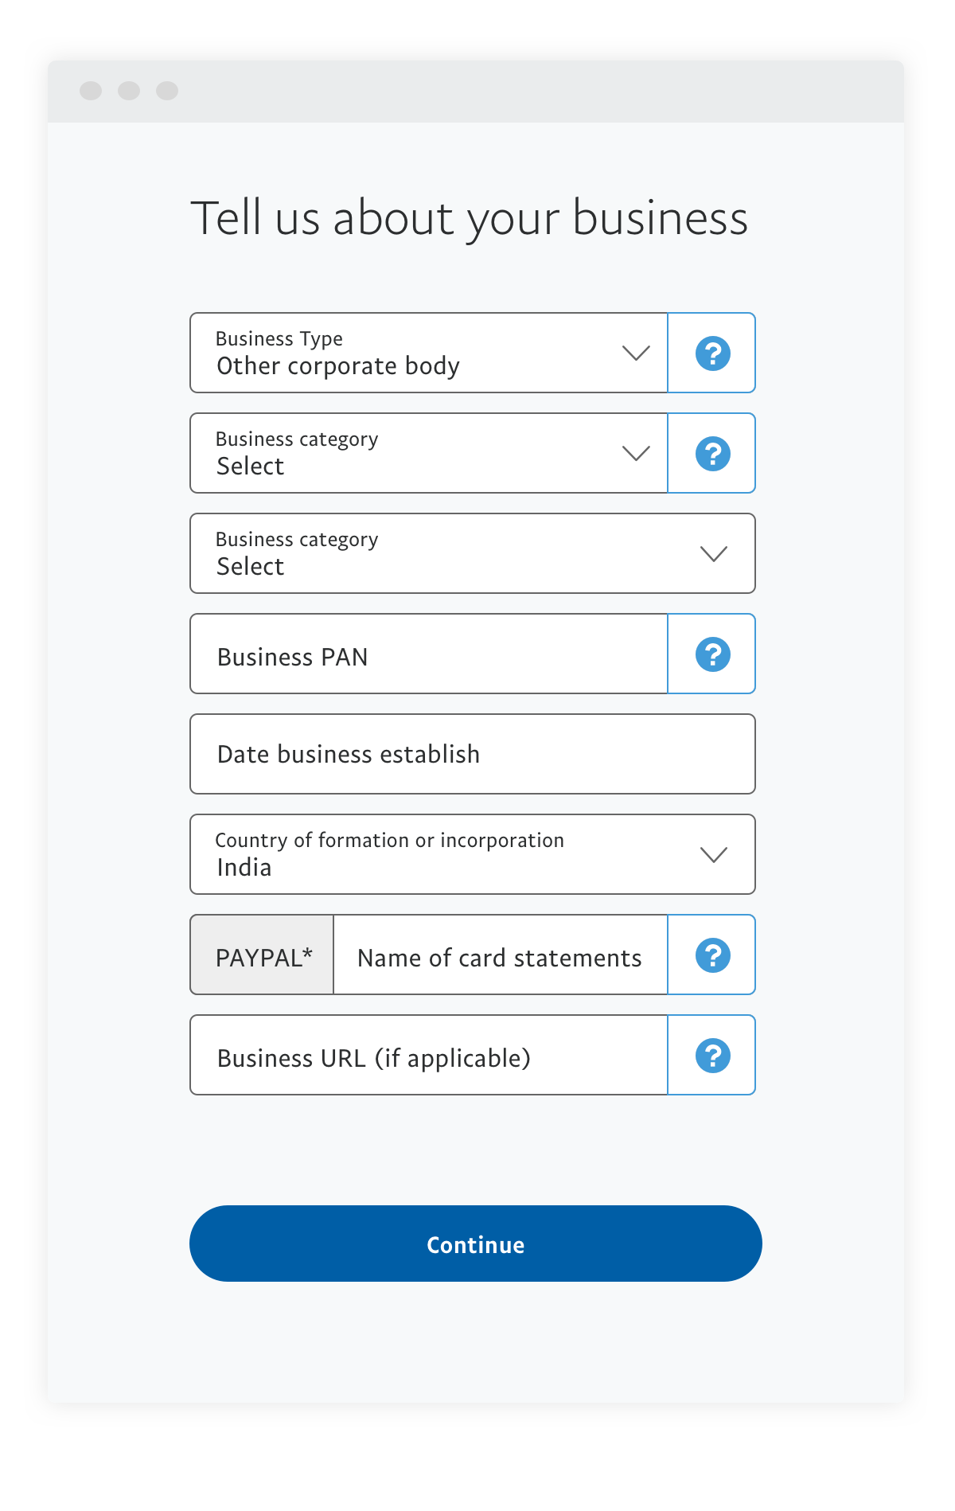Click the question mark next to Business PAN
The height and width of the screenshot is (1511, 955).
point(712,654)
